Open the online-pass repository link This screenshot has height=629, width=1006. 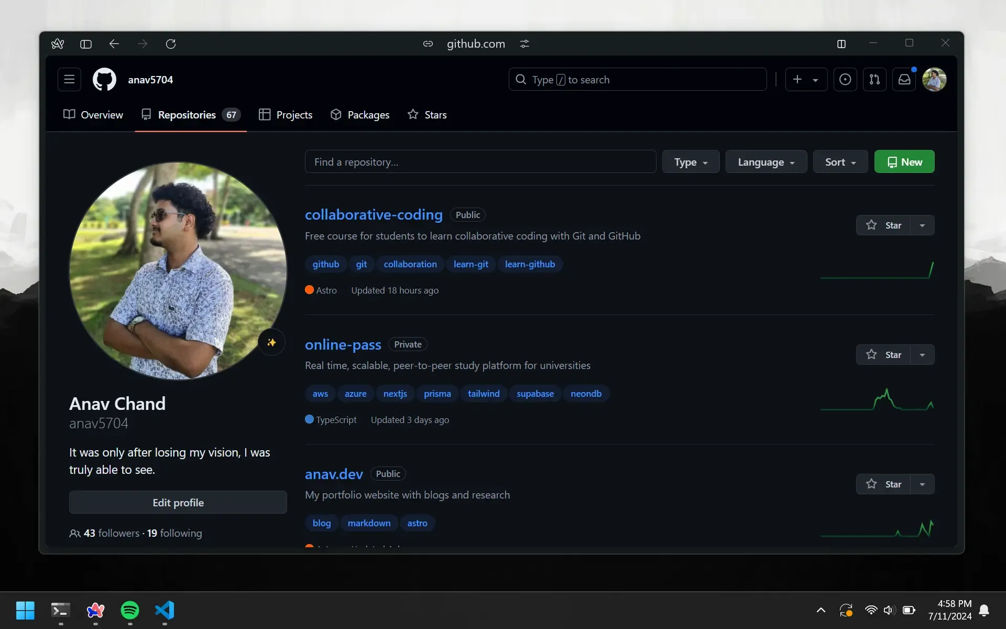(343, 344)
